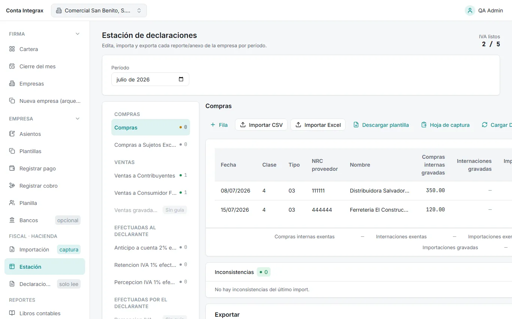This screenshot has height=319, width=512.
Task: Click the Importar CSV button
Action: [x=261, y=125]
